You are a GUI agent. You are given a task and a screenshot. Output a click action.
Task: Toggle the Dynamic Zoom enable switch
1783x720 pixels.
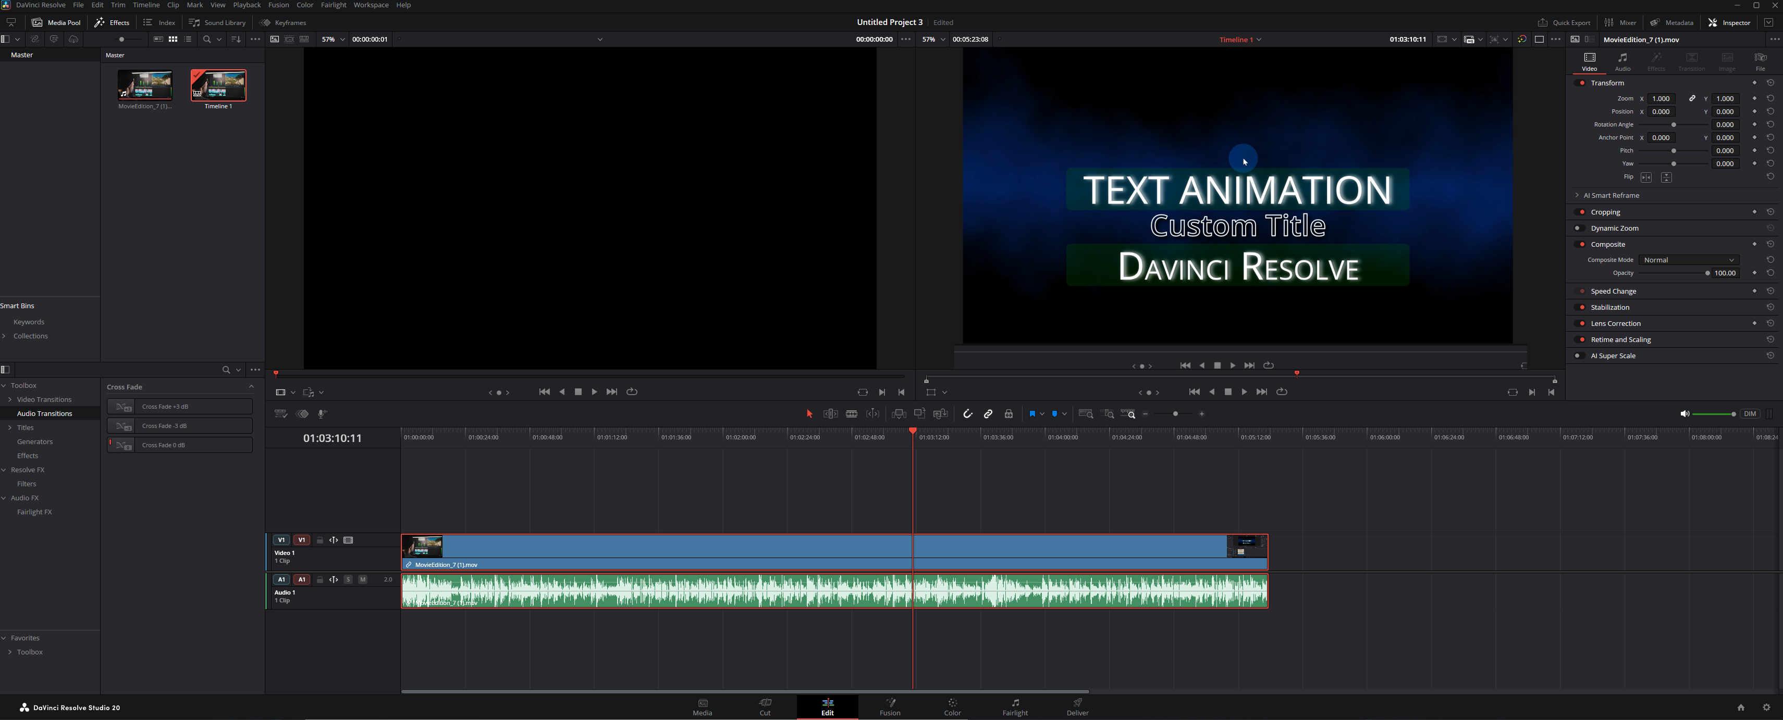coord(1580,228)
